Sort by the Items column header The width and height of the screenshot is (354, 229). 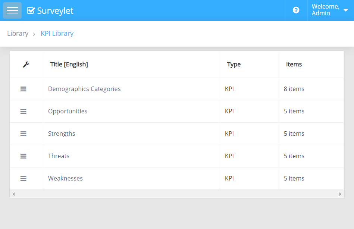(x=294, y=65)
